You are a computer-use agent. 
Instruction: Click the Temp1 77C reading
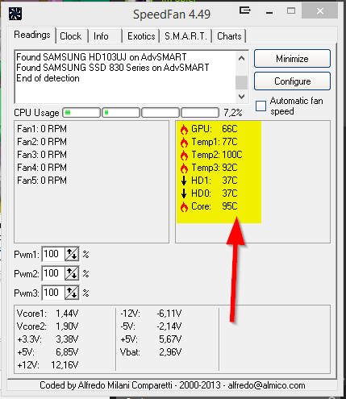tap(215, 142)
